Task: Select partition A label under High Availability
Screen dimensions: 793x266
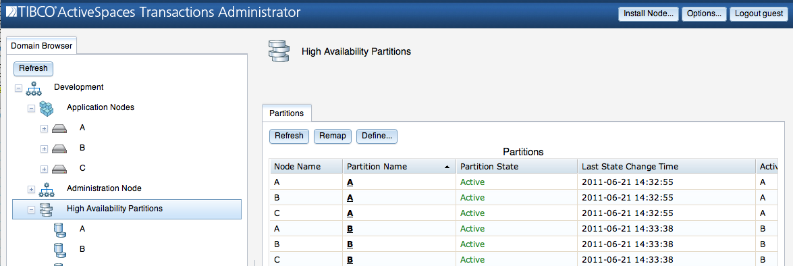Action: [82, 229]
